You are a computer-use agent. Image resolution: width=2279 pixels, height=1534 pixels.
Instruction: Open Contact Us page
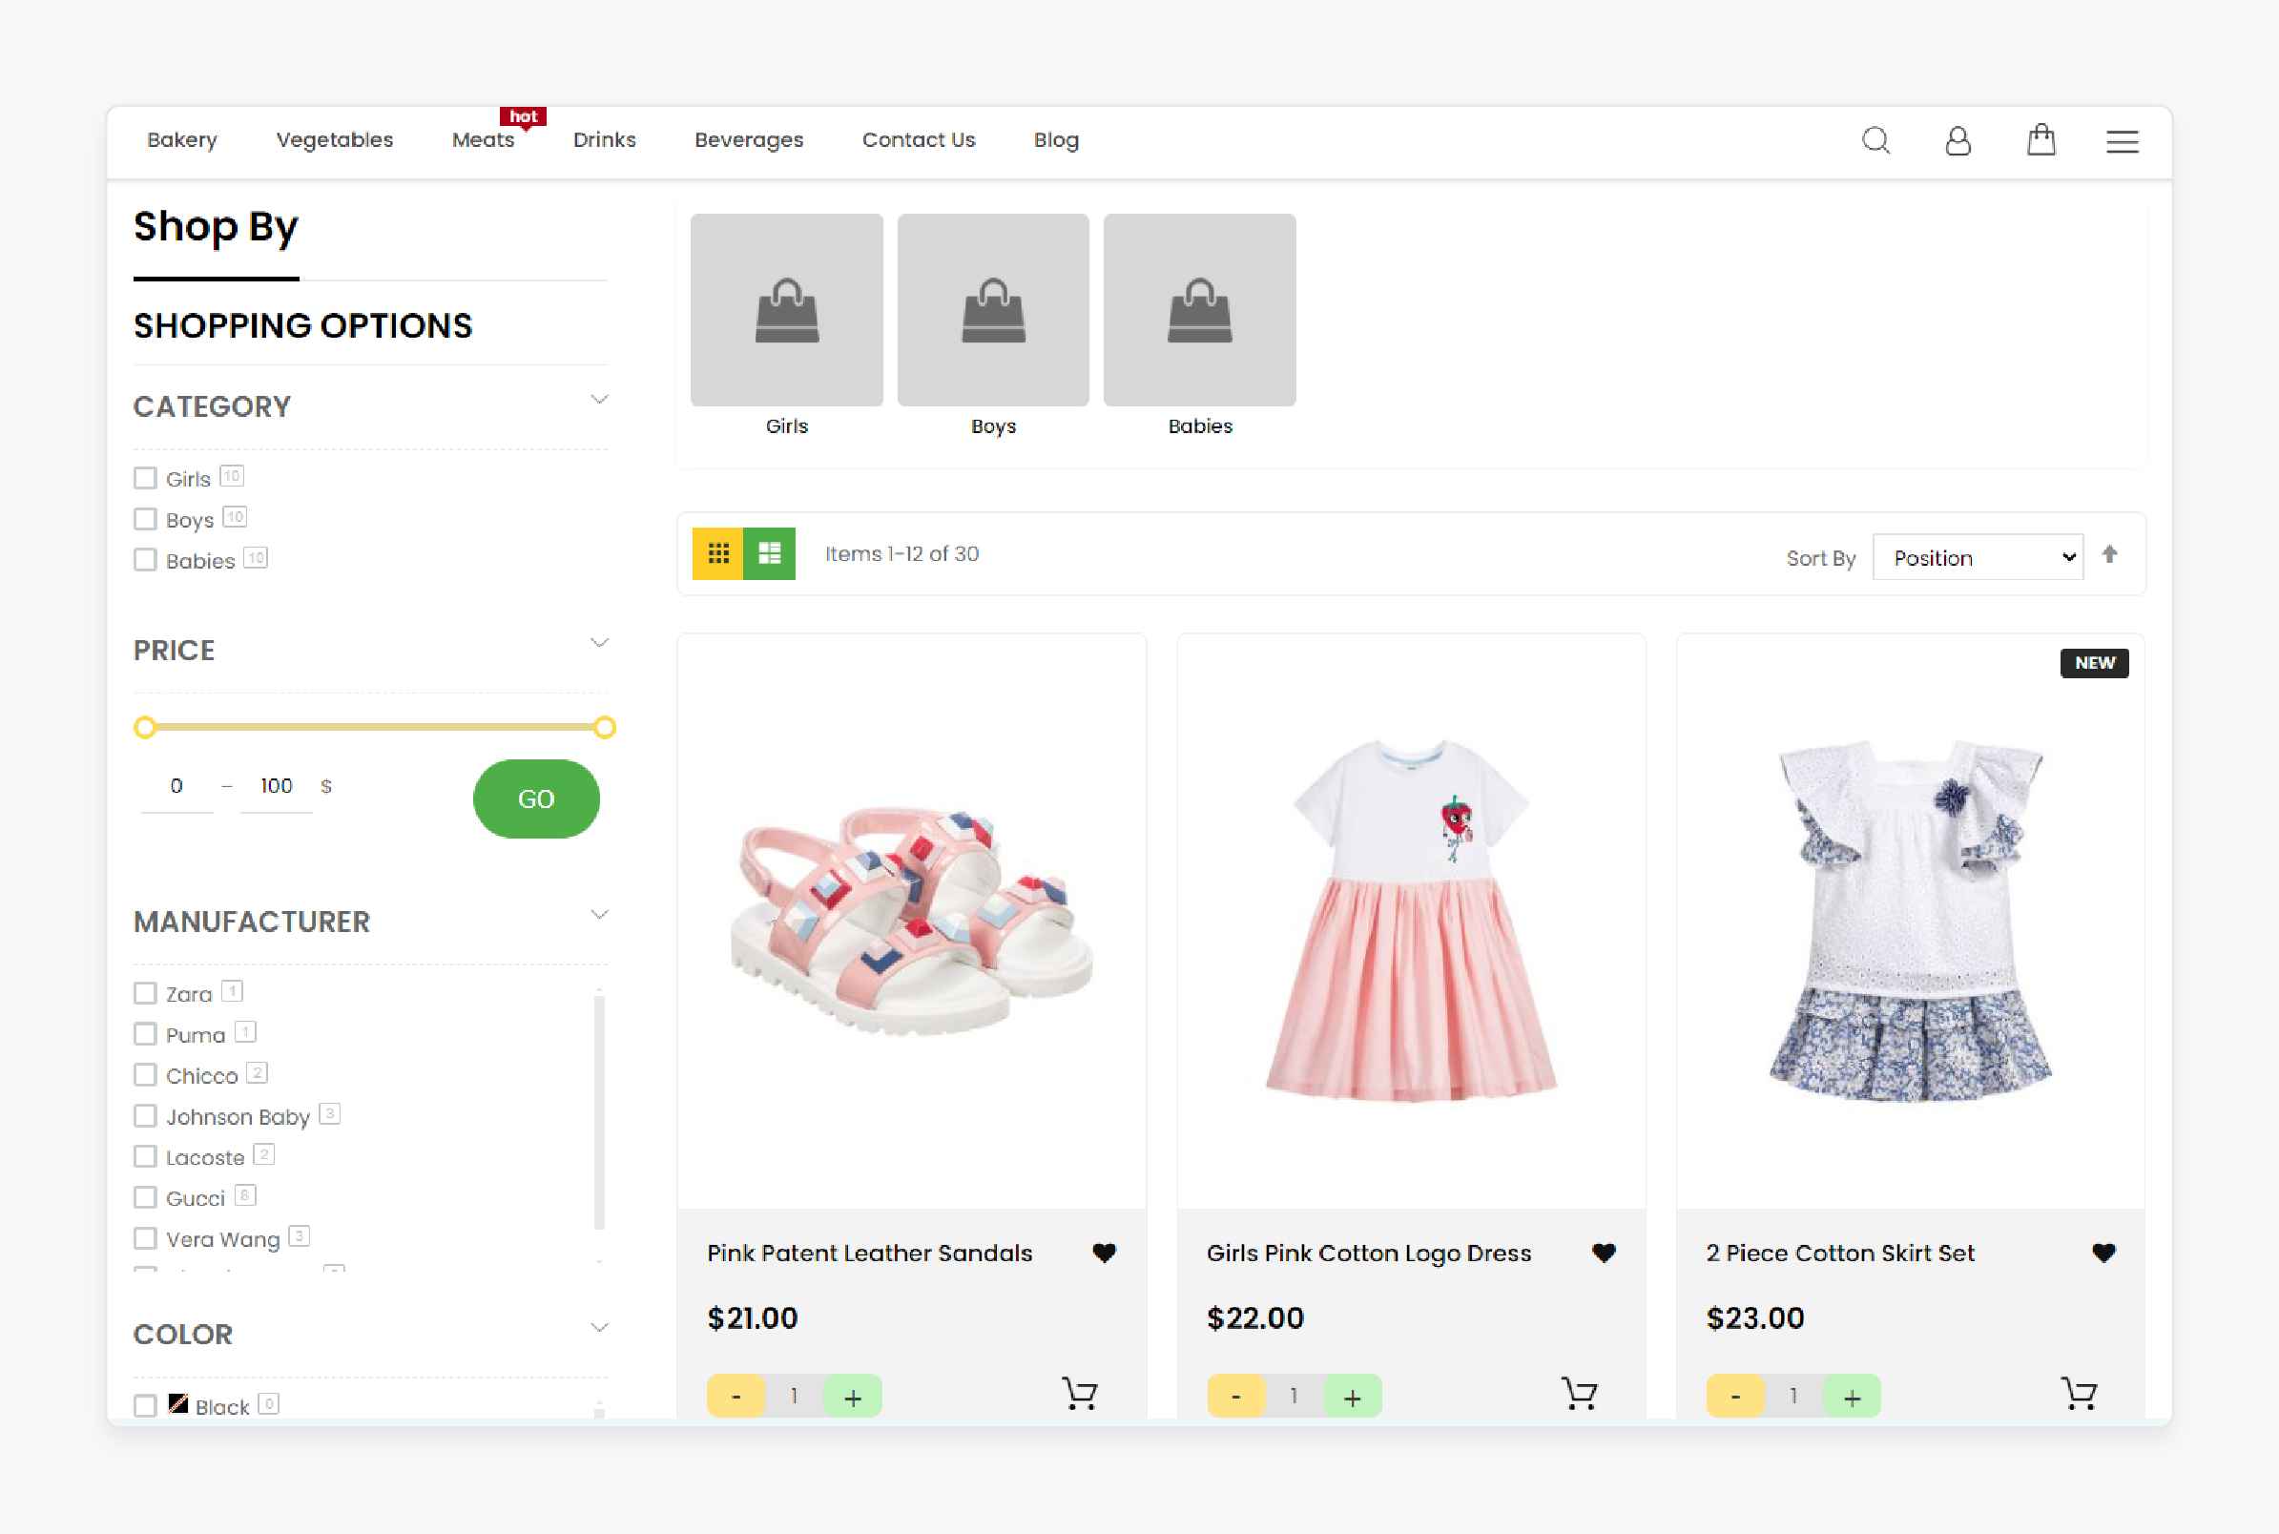click(919, 140)
